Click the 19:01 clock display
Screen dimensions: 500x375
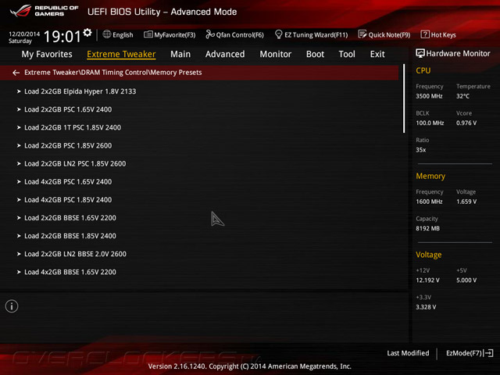point(62,37)
